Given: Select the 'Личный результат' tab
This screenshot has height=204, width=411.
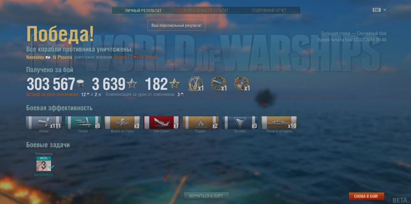Looking at the screenshot, I should 143,10.
